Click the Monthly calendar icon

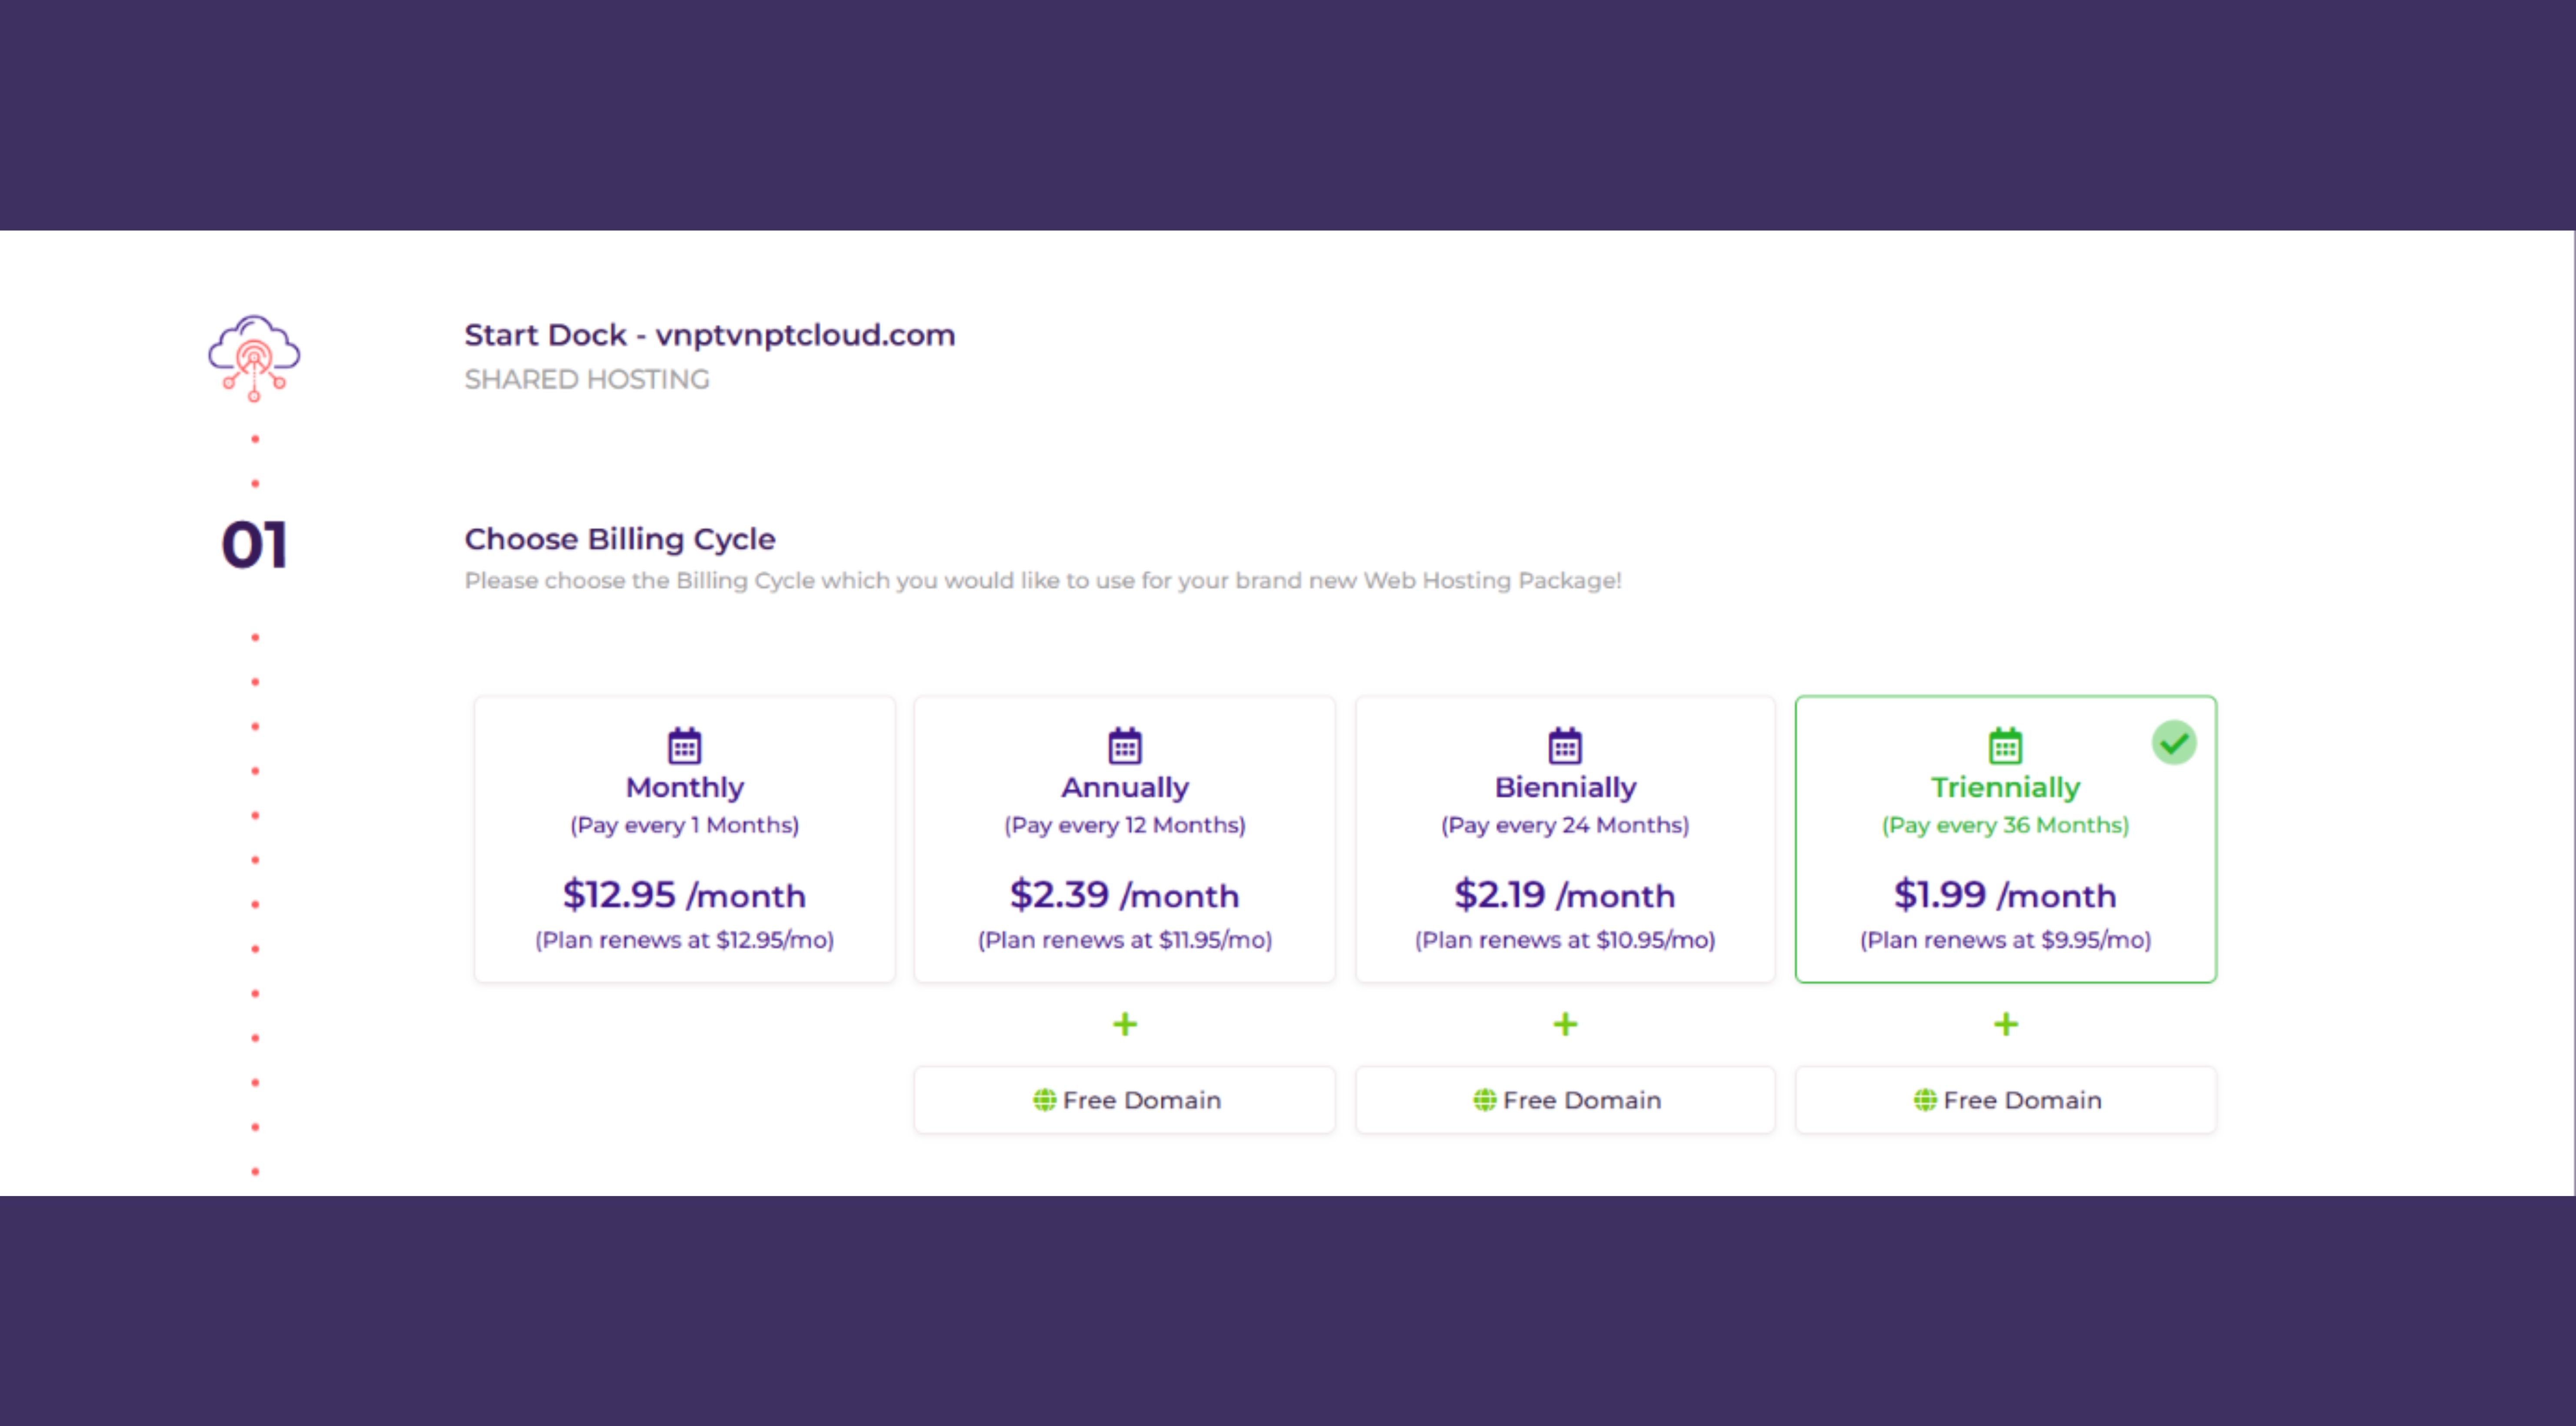tap(685, 745)
